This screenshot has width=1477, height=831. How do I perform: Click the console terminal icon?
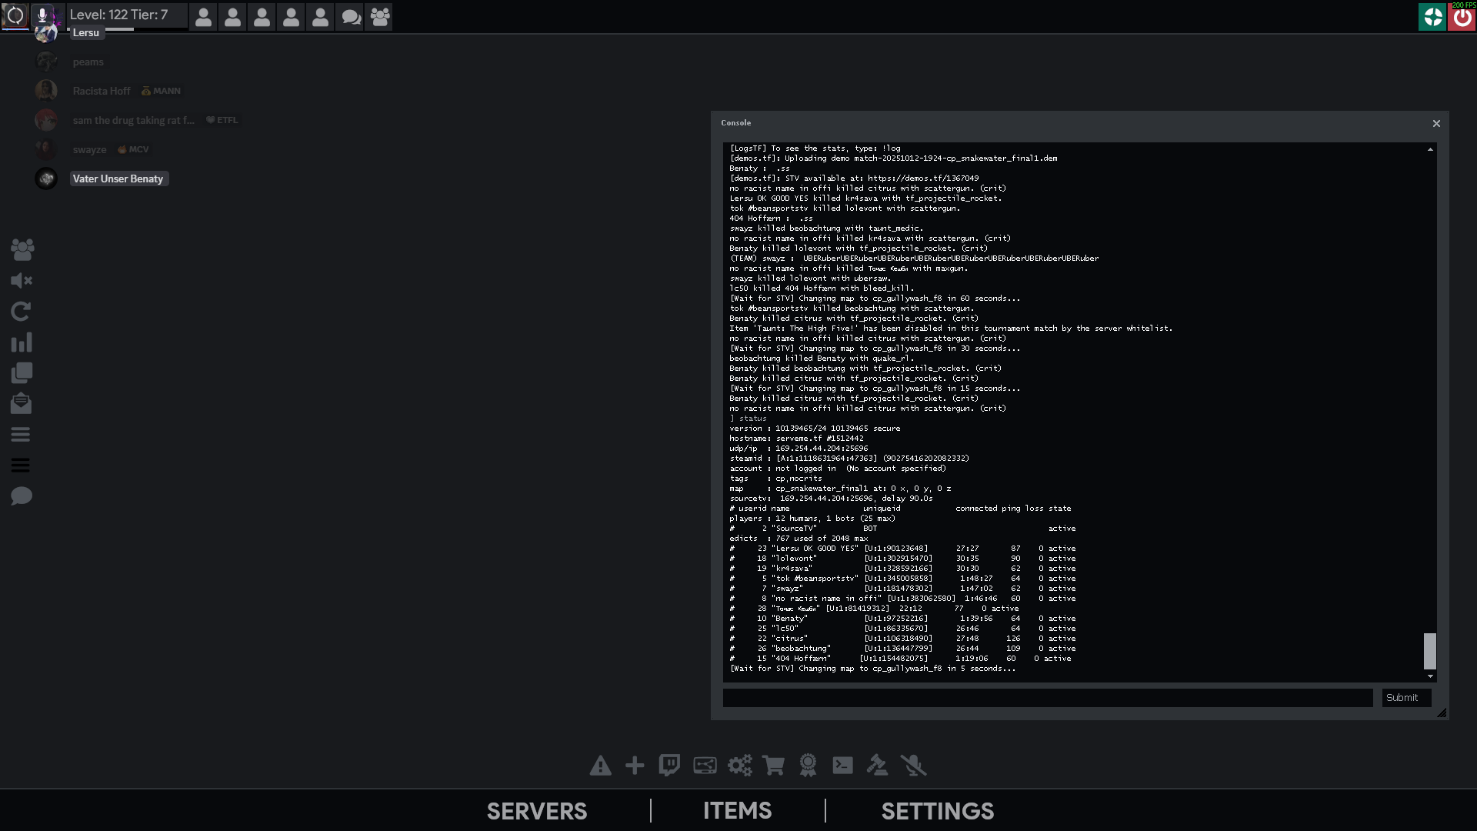point(842,766)
